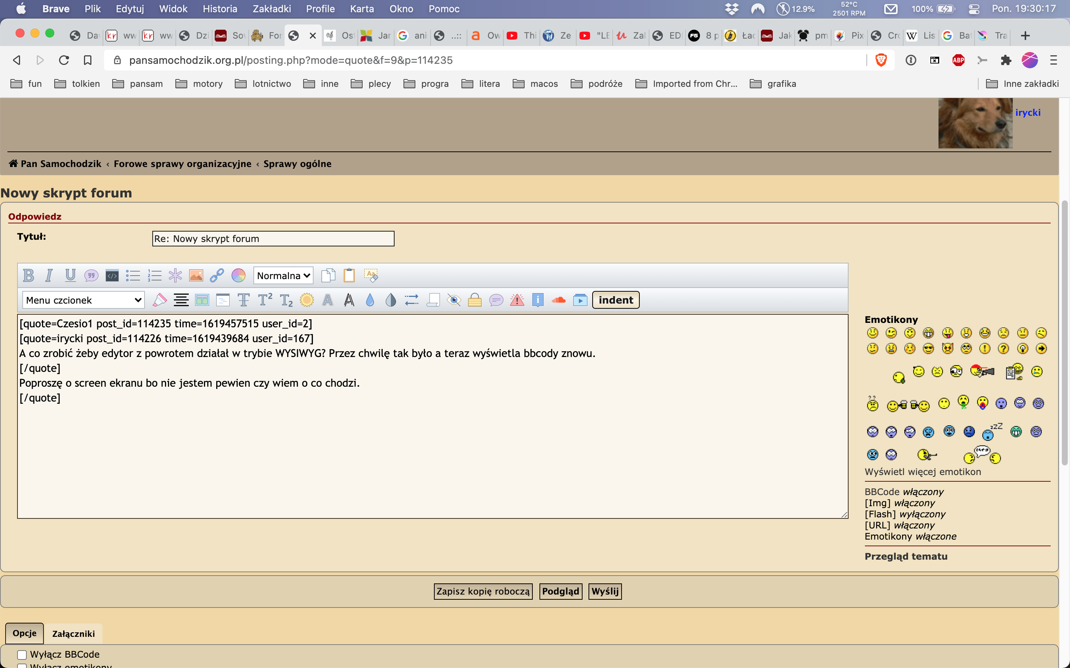Click in the Tytuł input field
The width and height of the screenshot is (1070, 668).
click(273, 239)
